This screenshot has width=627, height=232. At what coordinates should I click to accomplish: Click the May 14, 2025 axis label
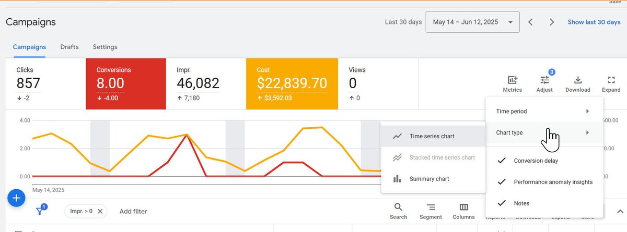click(49, 190)
